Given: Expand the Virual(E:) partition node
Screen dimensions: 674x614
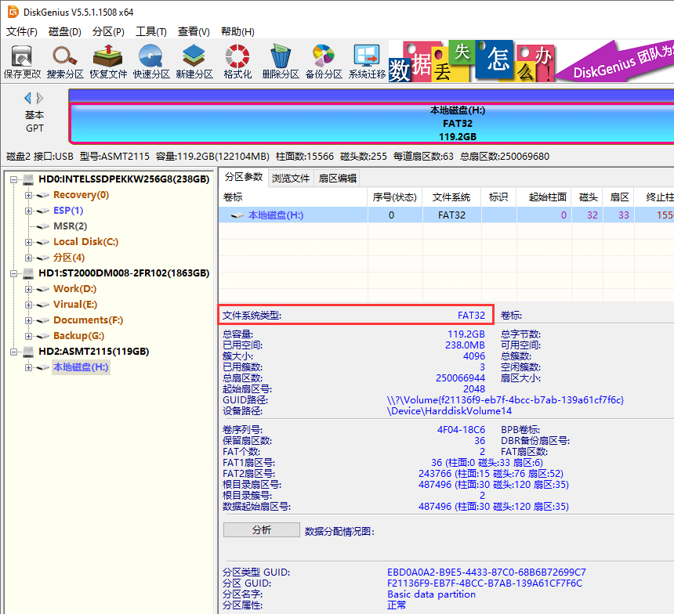Looking at the screenshot, I should [28, 305].
